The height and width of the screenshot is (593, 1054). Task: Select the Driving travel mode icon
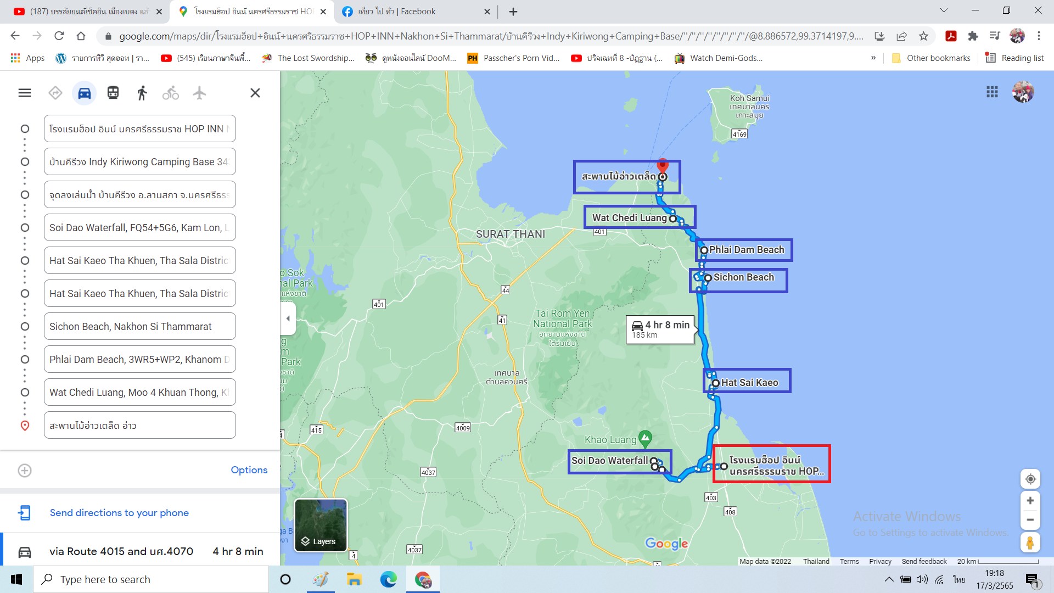tap(84, 93)
